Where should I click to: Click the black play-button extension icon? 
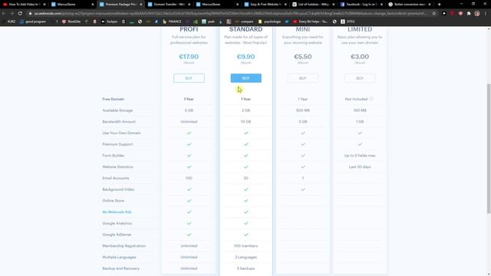coord(444,14)
